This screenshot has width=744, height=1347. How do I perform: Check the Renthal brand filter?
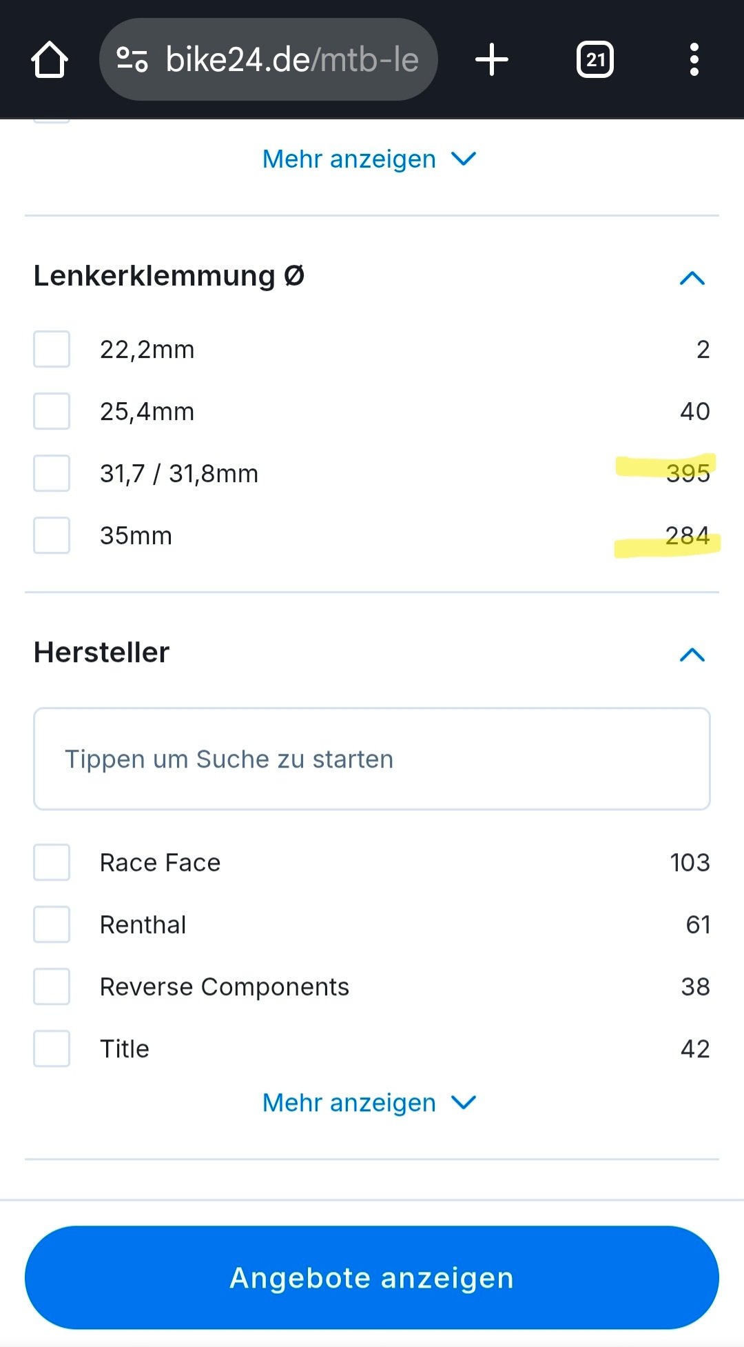click(x=51, y=924)
